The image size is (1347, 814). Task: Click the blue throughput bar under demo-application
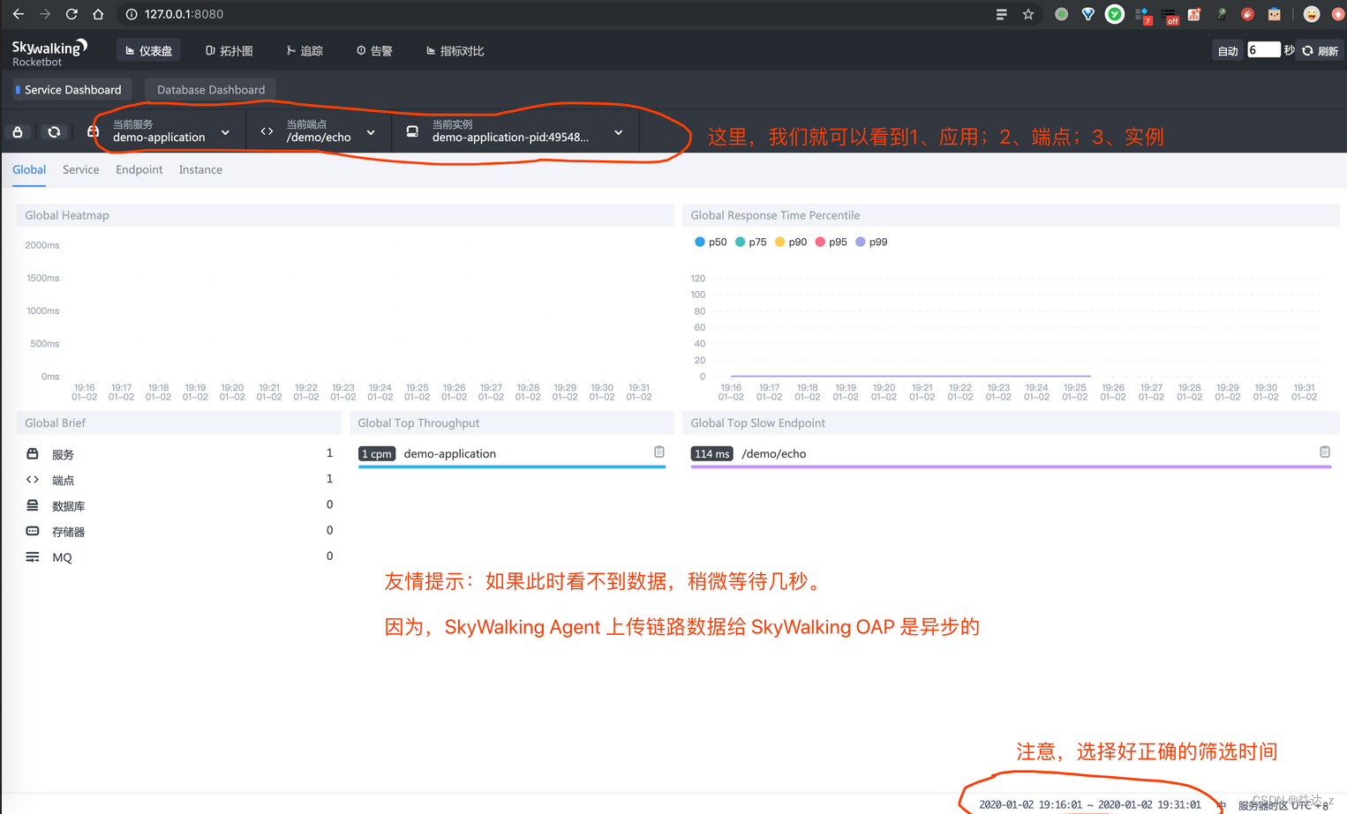click(x=512, y=467)
